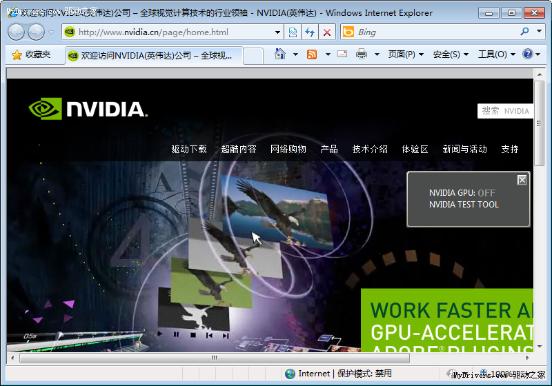
Task: Click the NVIDIA site search field
Action: tap(505, 111)
